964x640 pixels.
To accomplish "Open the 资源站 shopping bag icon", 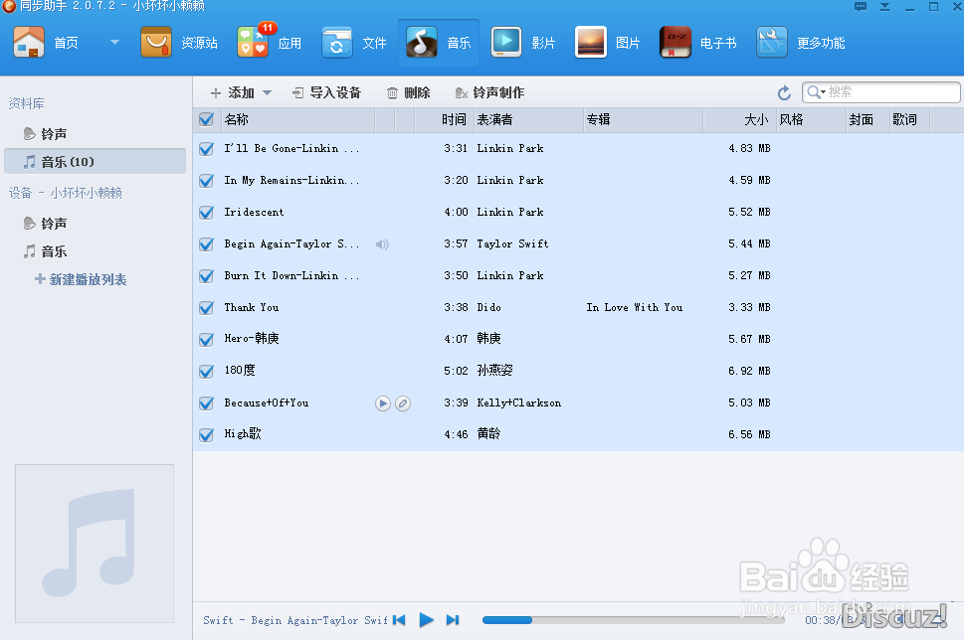I will [x=156, y=43].
